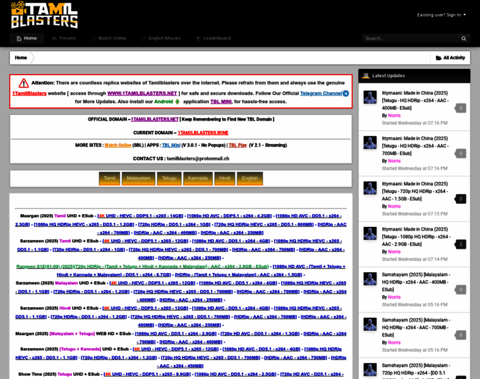Open the TBL Play link
The image size is (480, 379).
(237, 145)
